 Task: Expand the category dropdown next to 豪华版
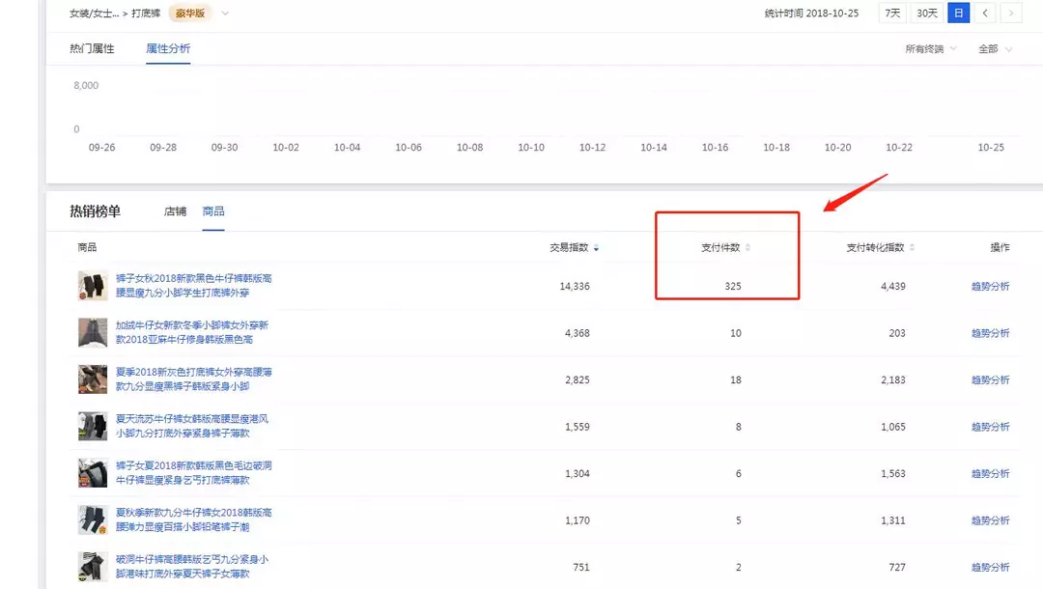225,14
